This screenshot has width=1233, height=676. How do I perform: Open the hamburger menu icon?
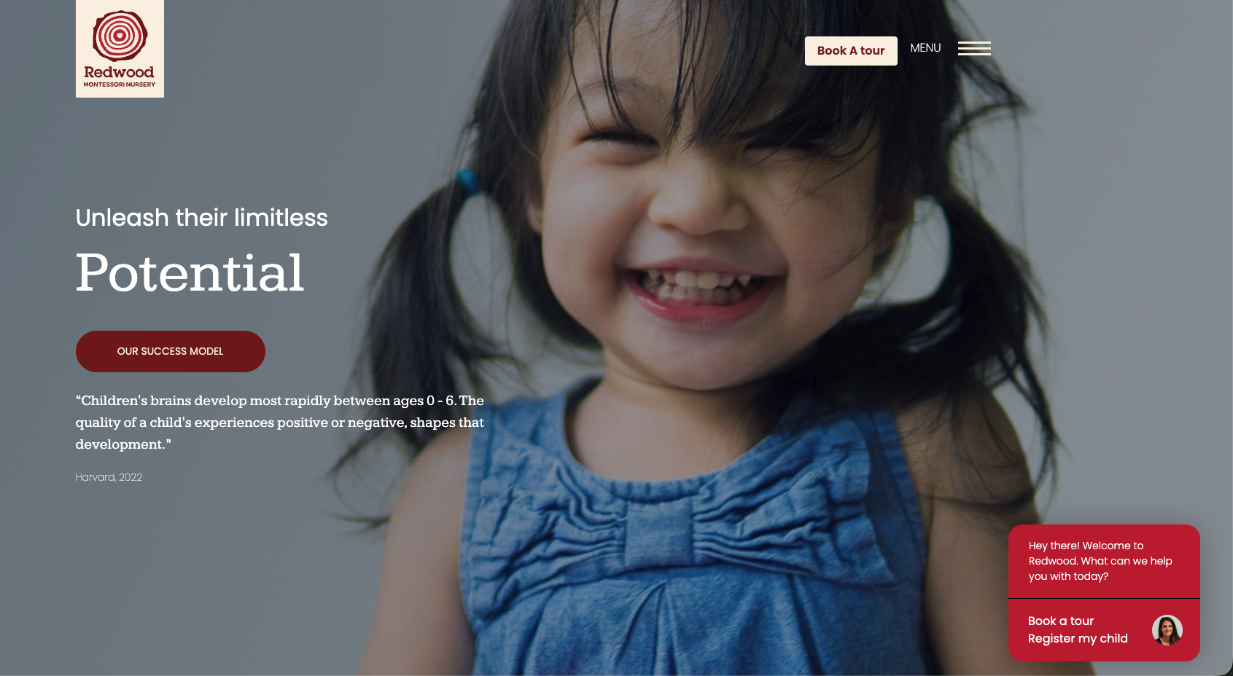(974, 48)
